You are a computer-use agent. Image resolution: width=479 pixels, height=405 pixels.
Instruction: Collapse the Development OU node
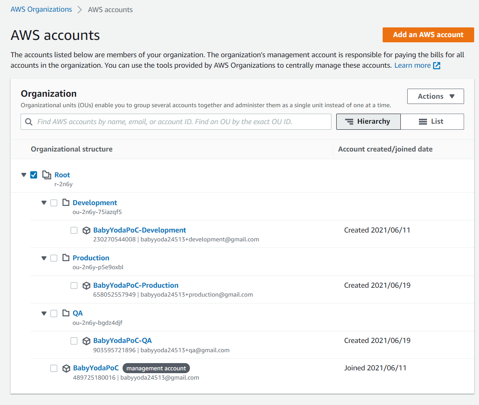pos(44,203)
